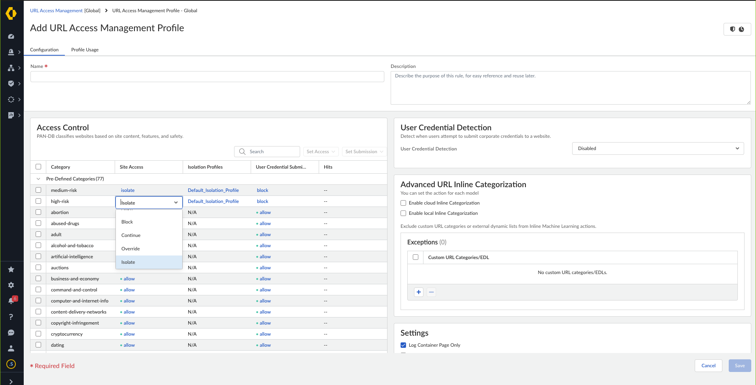Click the shield security icon in sidebar

(x=11, y=83)
